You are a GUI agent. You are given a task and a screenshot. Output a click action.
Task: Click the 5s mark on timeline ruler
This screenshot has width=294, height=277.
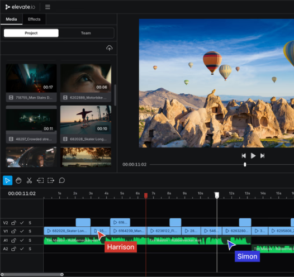(x=122, y=193)
